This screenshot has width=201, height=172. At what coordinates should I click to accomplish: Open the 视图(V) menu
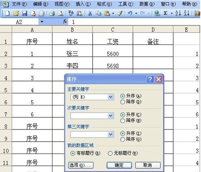click(62, 4)
